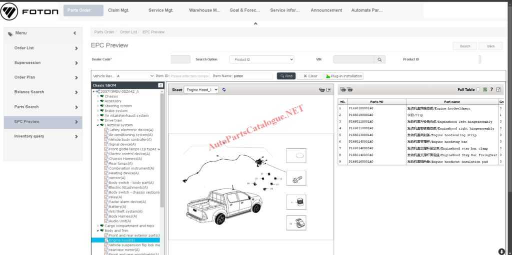The width and height of the screenshot is (512, 255).
Task: Expand the parts table panel to full view
Action: click(x=498, y=90)
